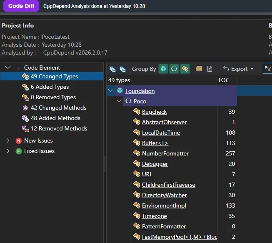Click the type icon beside URI
This screenshot has height=243, width=272.
pos(137,174)
